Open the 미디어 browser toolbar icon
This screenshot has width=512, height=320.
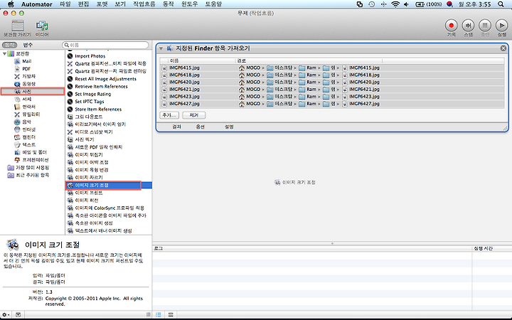click(x=42, y=28)
